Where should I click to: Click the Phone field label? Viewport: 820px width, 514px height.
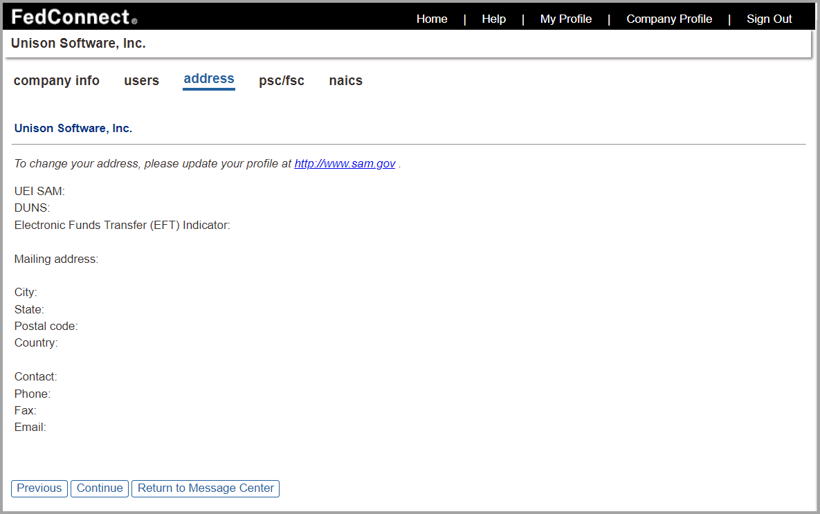[32, 393]
